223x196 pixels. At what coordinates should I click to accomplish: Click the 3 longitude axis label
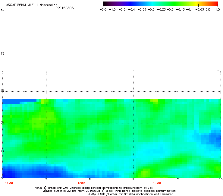(x=46, y=179)
